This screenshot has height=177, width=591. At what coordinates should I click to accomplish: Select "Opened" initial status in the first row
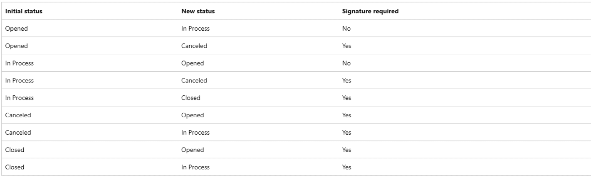[17, 29]
